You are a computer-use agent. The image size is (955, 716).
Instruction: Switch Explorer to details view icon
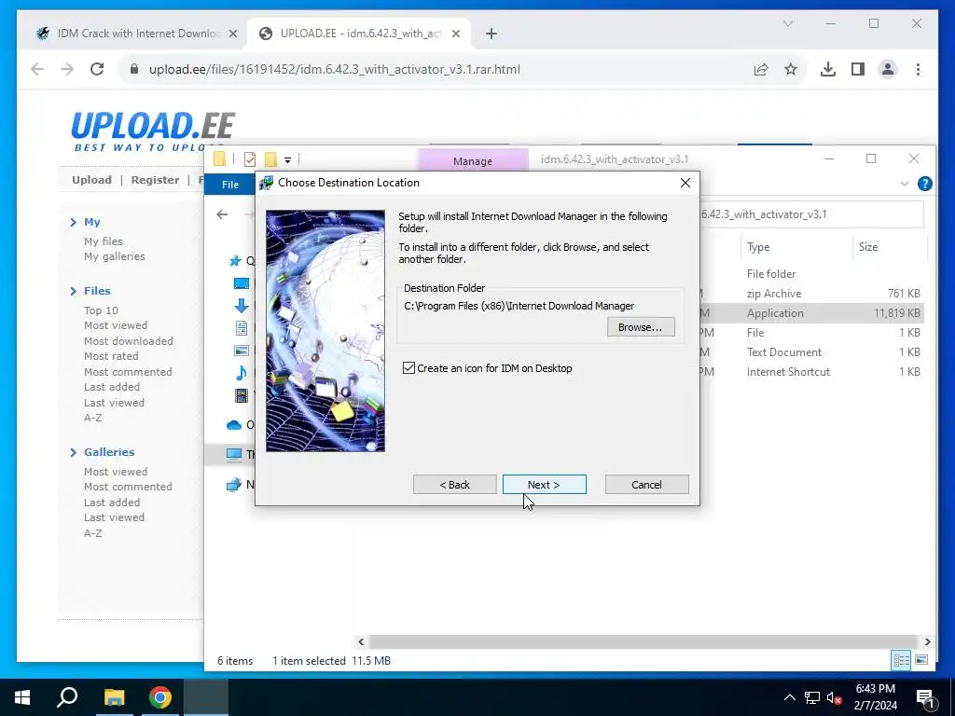click(x=901, y=660)
